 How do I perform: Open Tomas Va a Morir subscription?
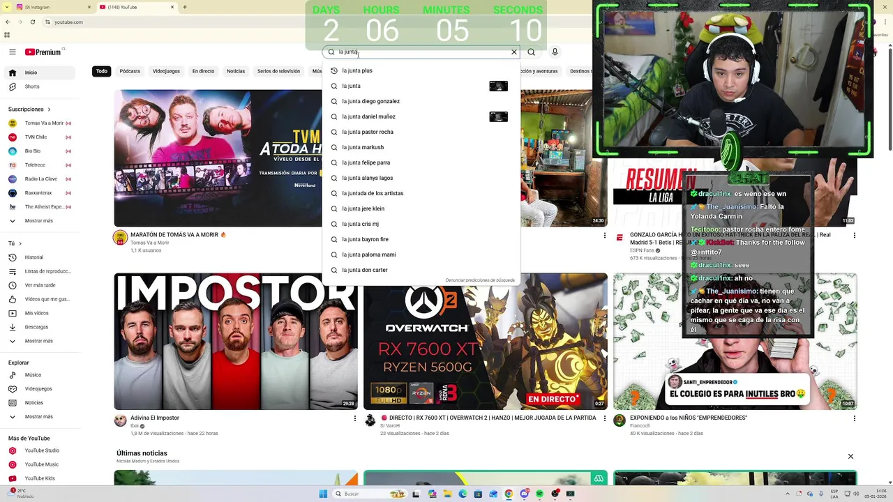coord(39,123)
